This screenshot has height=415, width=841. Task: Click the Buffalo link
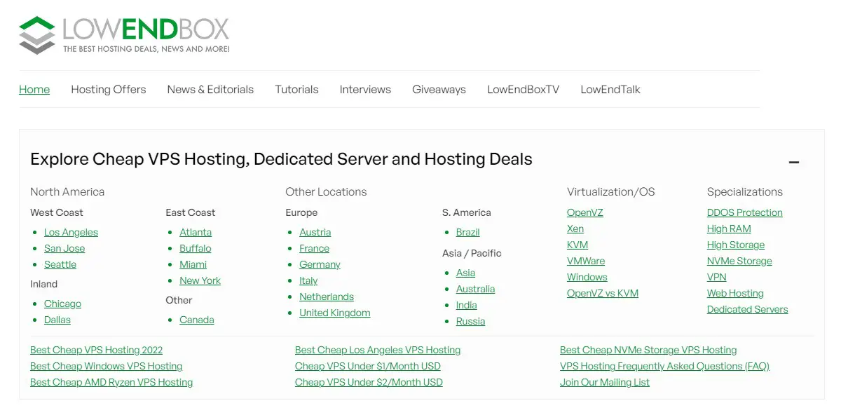tap(196, 248)
